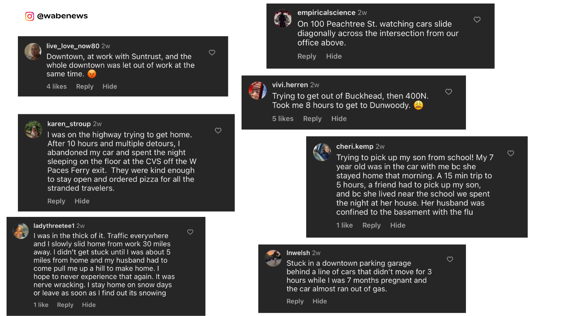Like cheri.kemp's comment with heart
Image resolution: width=561 pixels, height=316 pixels.
511,153
